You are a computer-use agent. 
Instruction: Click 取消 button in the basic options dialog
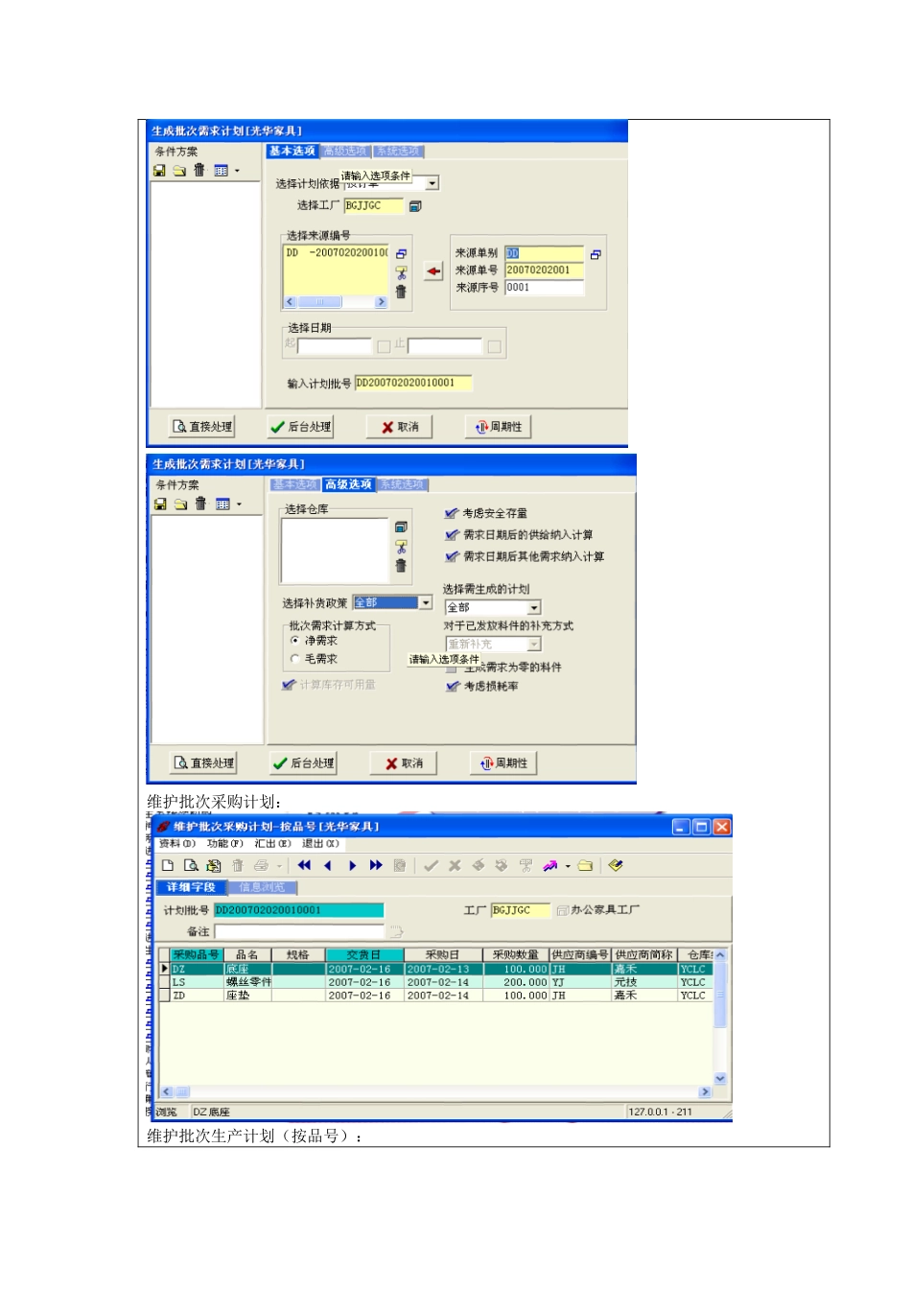400,427
